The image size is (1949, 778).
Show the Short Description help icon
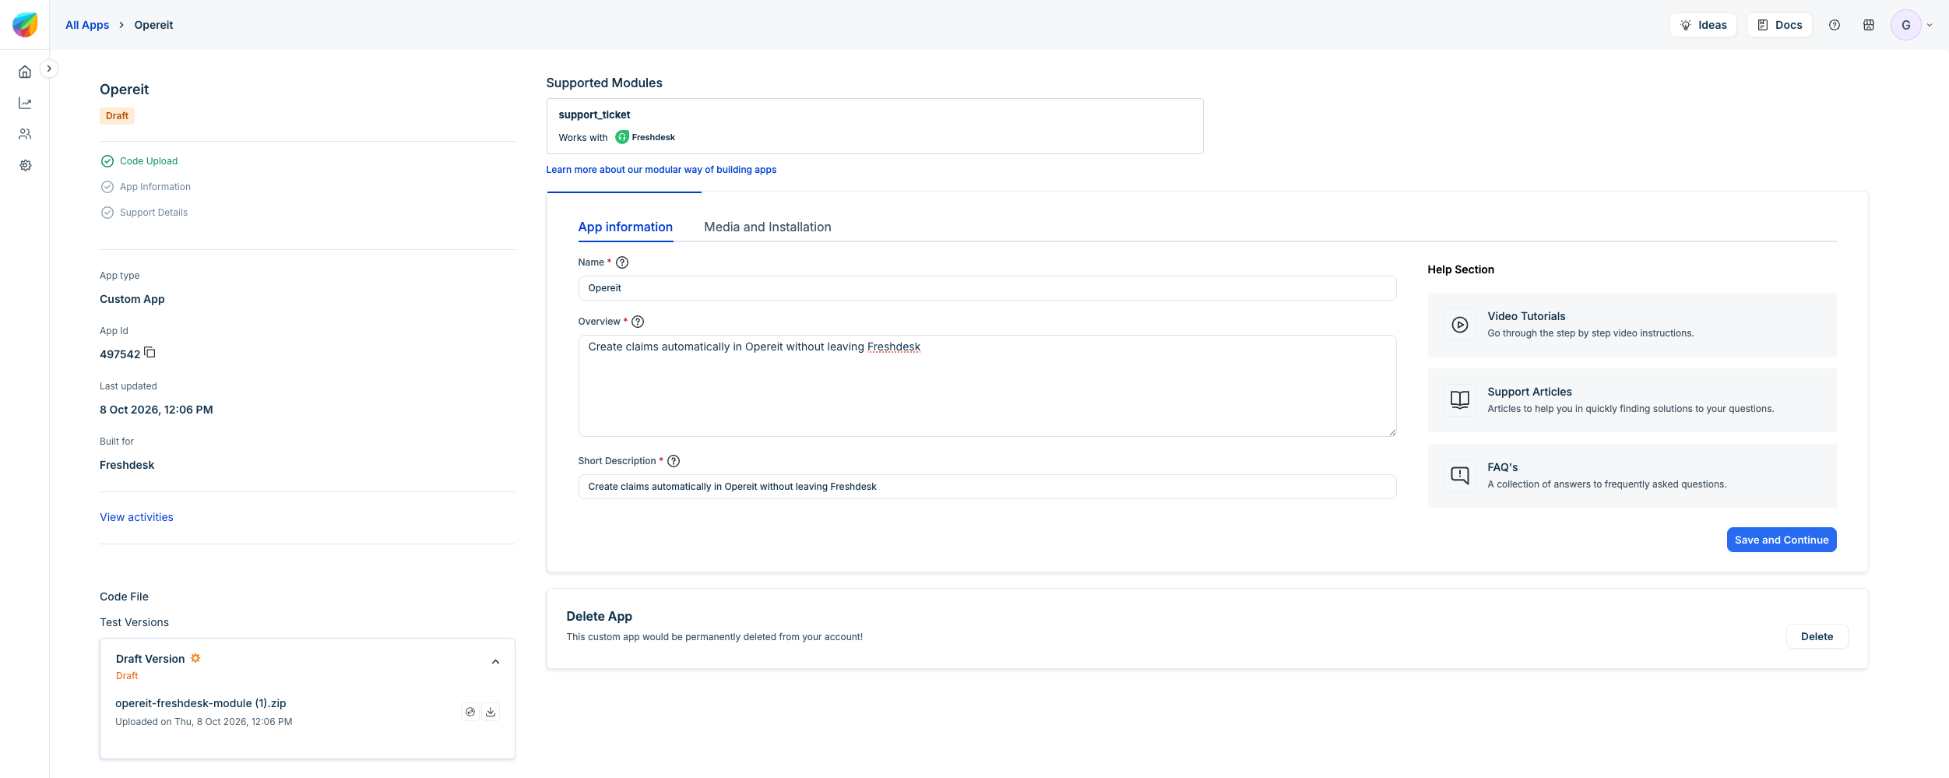[x=674, y=461]
